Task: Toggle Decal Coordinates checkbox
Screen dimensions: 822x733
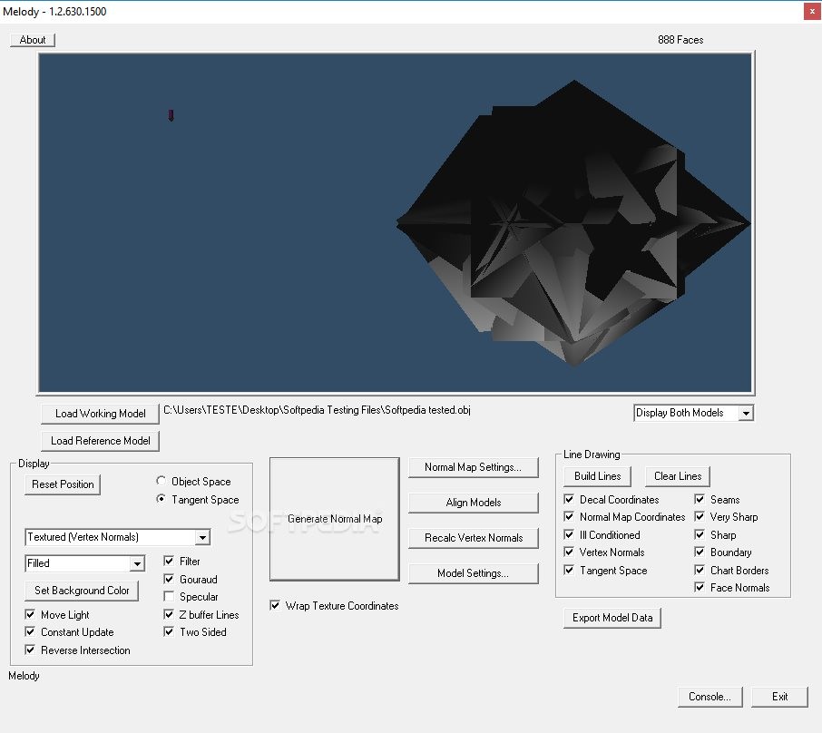Action: click(569, 499)
